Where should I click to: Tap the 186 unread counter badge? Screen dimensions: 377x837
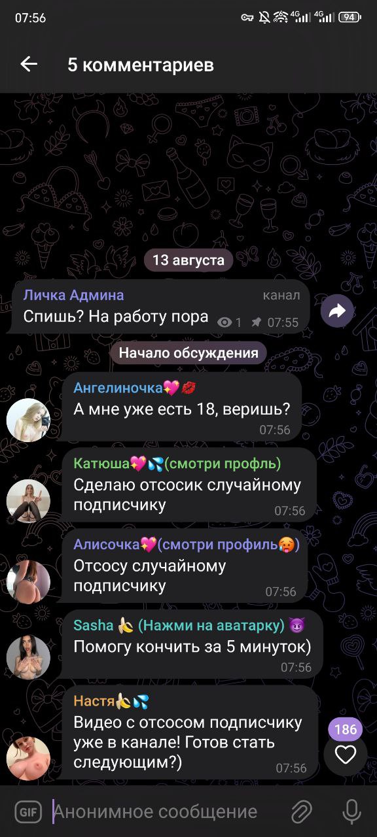pyautogui.click(x=346, y=730)
